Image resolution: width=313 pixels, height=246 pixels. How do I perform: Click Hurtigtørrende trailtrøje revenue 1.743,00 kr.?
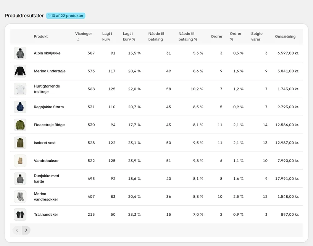click(x=288, y=89)
